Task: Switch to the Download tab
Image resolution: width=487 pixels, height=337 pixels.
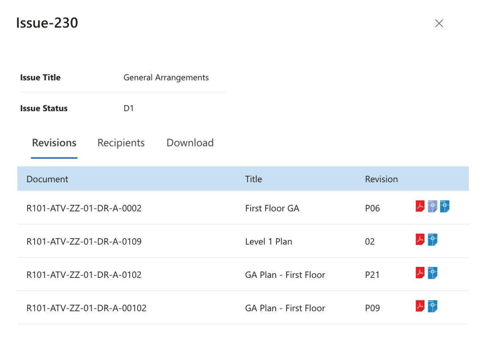Action: point(190,143)
